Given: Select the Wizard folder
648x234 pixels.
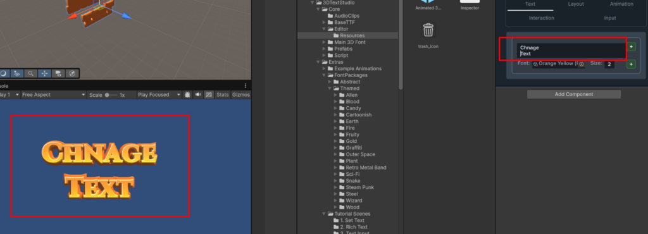Looking at the screenshot, I should (x=354, y=200).
